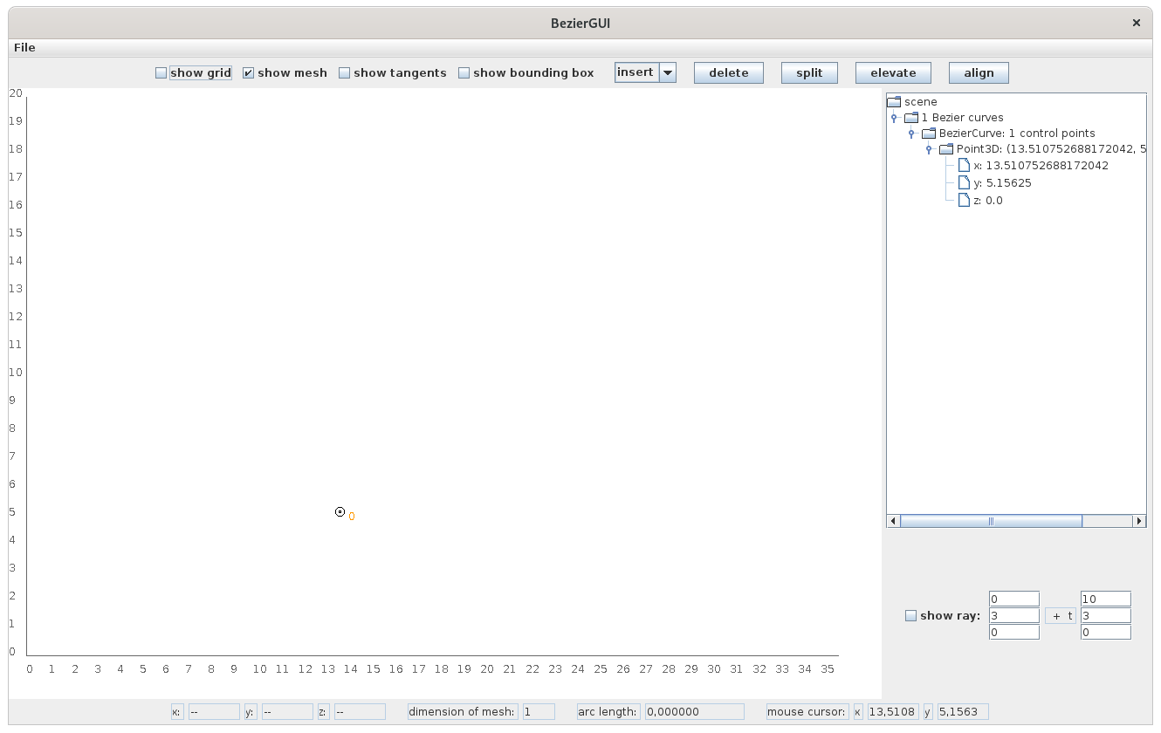This screenshot has width=1161, height=733.
Task: Click the elevate button
Action: click(x=893, y=73)
